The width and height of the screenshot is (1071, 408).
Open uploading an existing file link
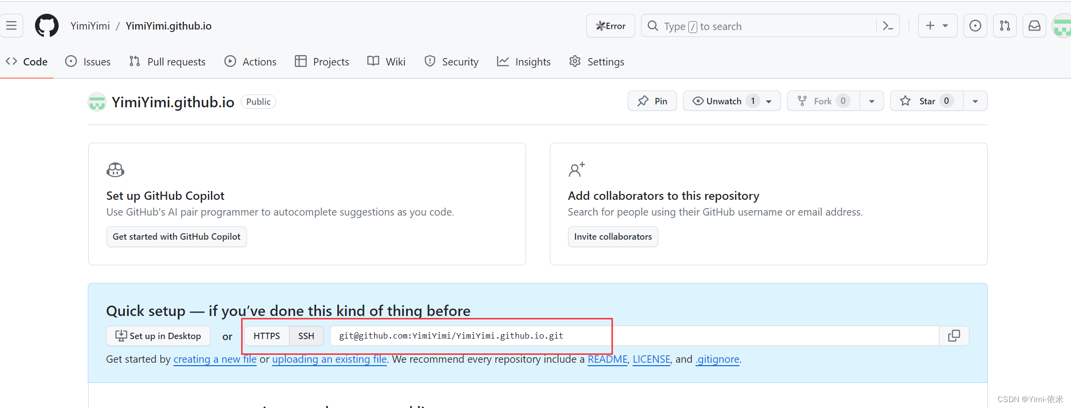(x=329, y=359)
